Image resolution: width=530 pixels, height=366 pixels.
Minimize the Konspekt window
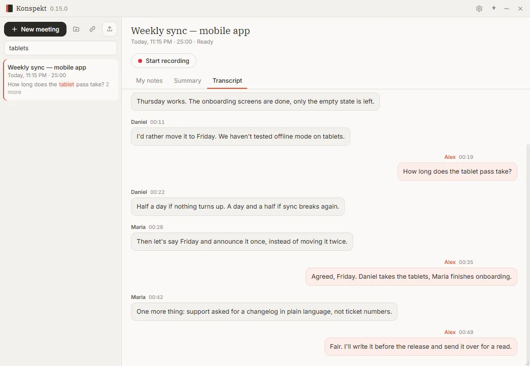[506, 9]
